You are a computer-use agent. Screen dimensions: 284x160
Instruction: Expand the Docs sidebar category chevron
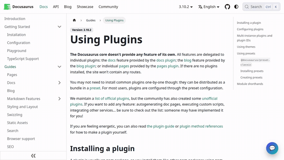(x=59, y=83)
